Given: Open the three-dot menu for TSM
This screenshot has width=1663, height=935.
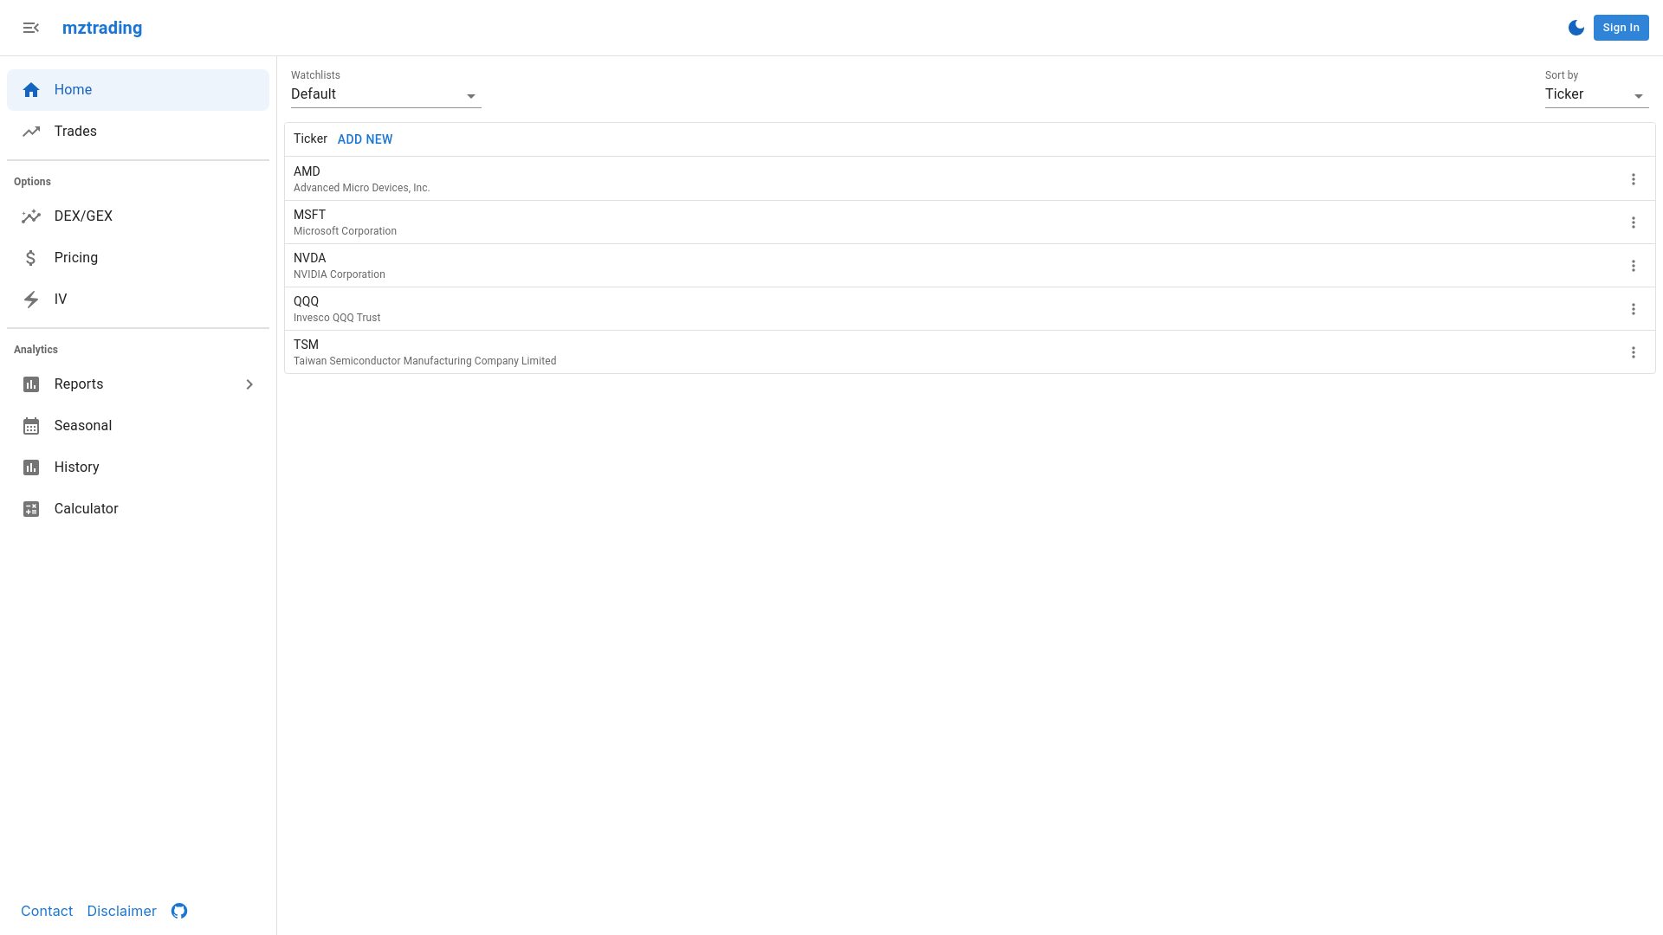Looking at the screenshot, I should pyautogui.click(x=1634, y=352).
